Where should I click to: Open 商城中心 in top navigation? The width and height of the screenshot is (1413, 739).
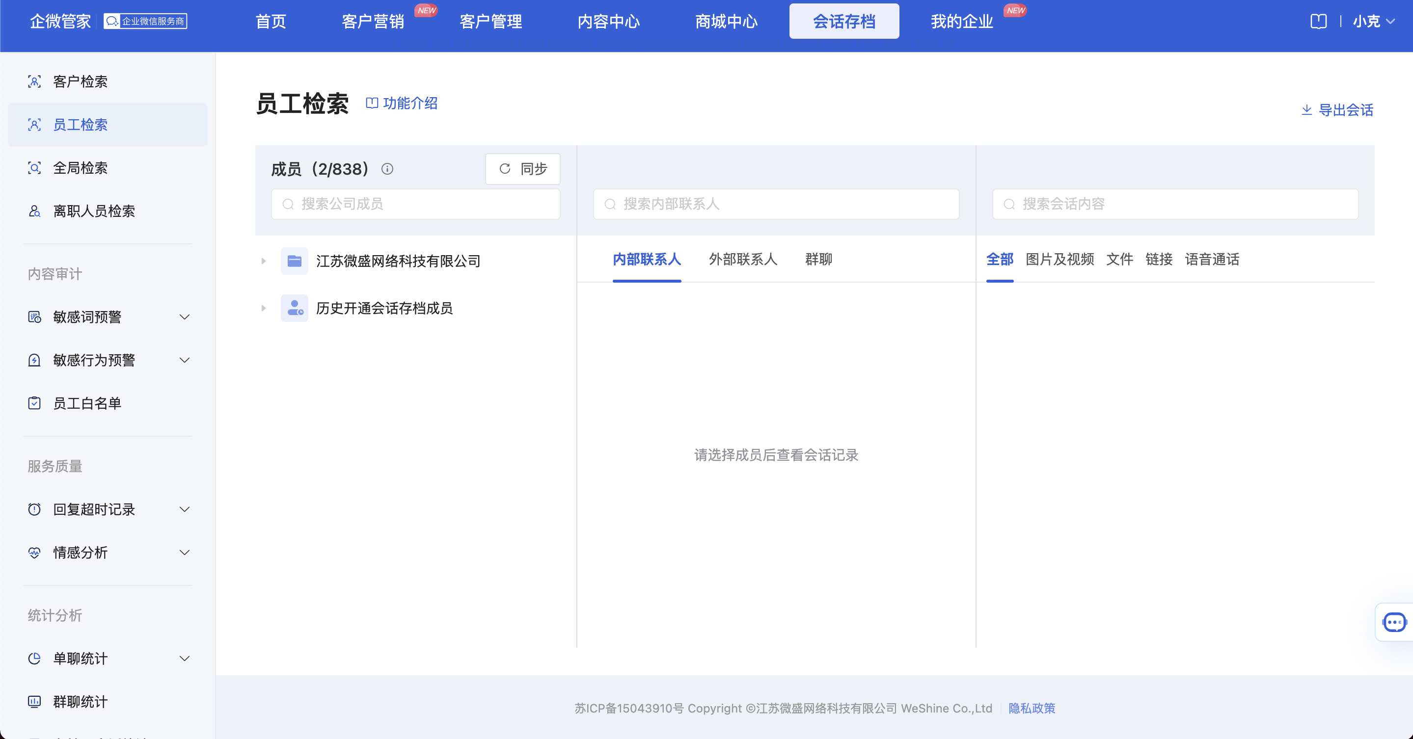pos(727,22)
